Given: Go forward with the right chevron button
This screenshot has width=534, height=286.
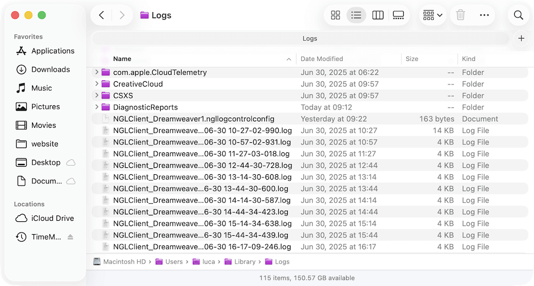Looking at the screenshot, I should (122, 15).
